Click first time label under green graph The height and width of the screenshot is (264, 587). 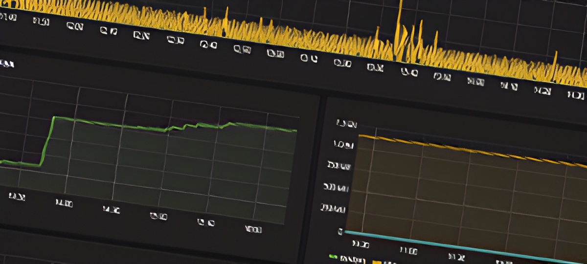click(x=16, y=197)
